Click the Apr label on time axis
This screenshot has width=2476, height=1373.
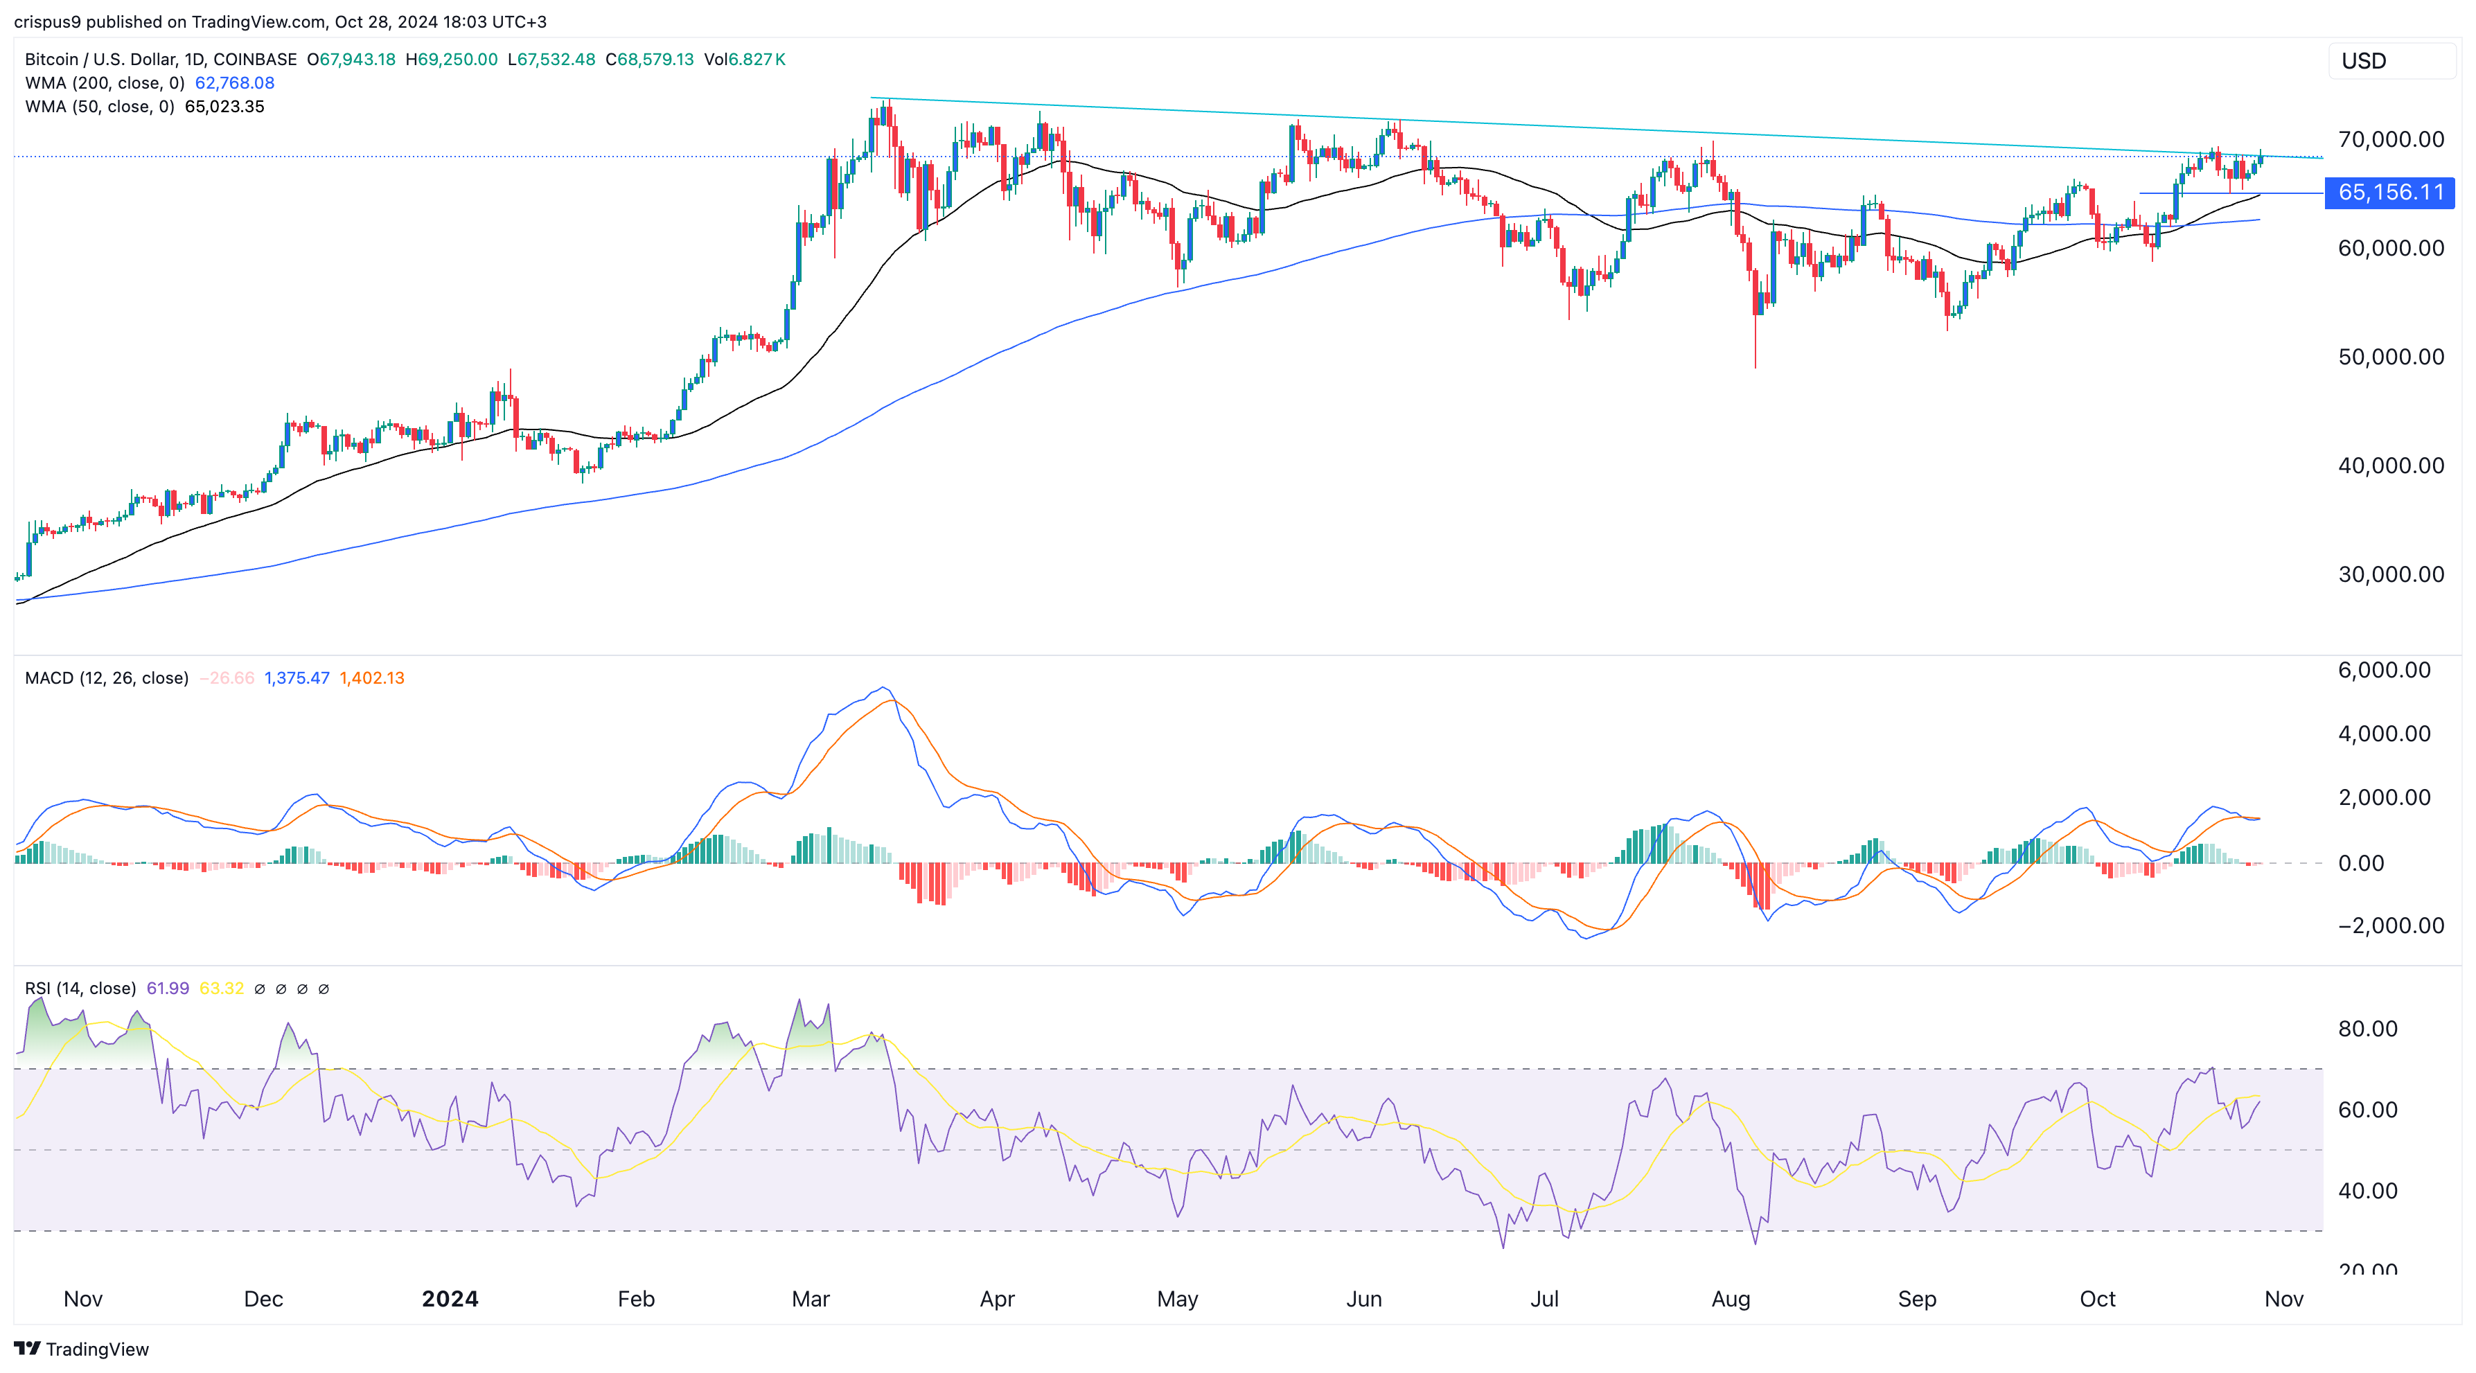point(998,1299)
